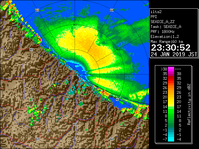199x149 pixels.
Task: Click the "PRF: 1800Hz" value
Action: (163, 32)
